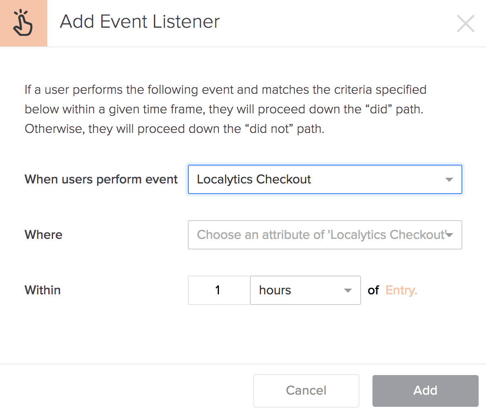Expand the Where attribute list arrow
The height and width of the screenshot is (415, 486).
450,235
